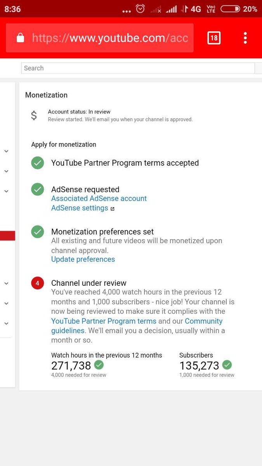The width and height of the screenshot is (262, 466).
Task: Open the AdSense settings link
Action: [80, 208]
